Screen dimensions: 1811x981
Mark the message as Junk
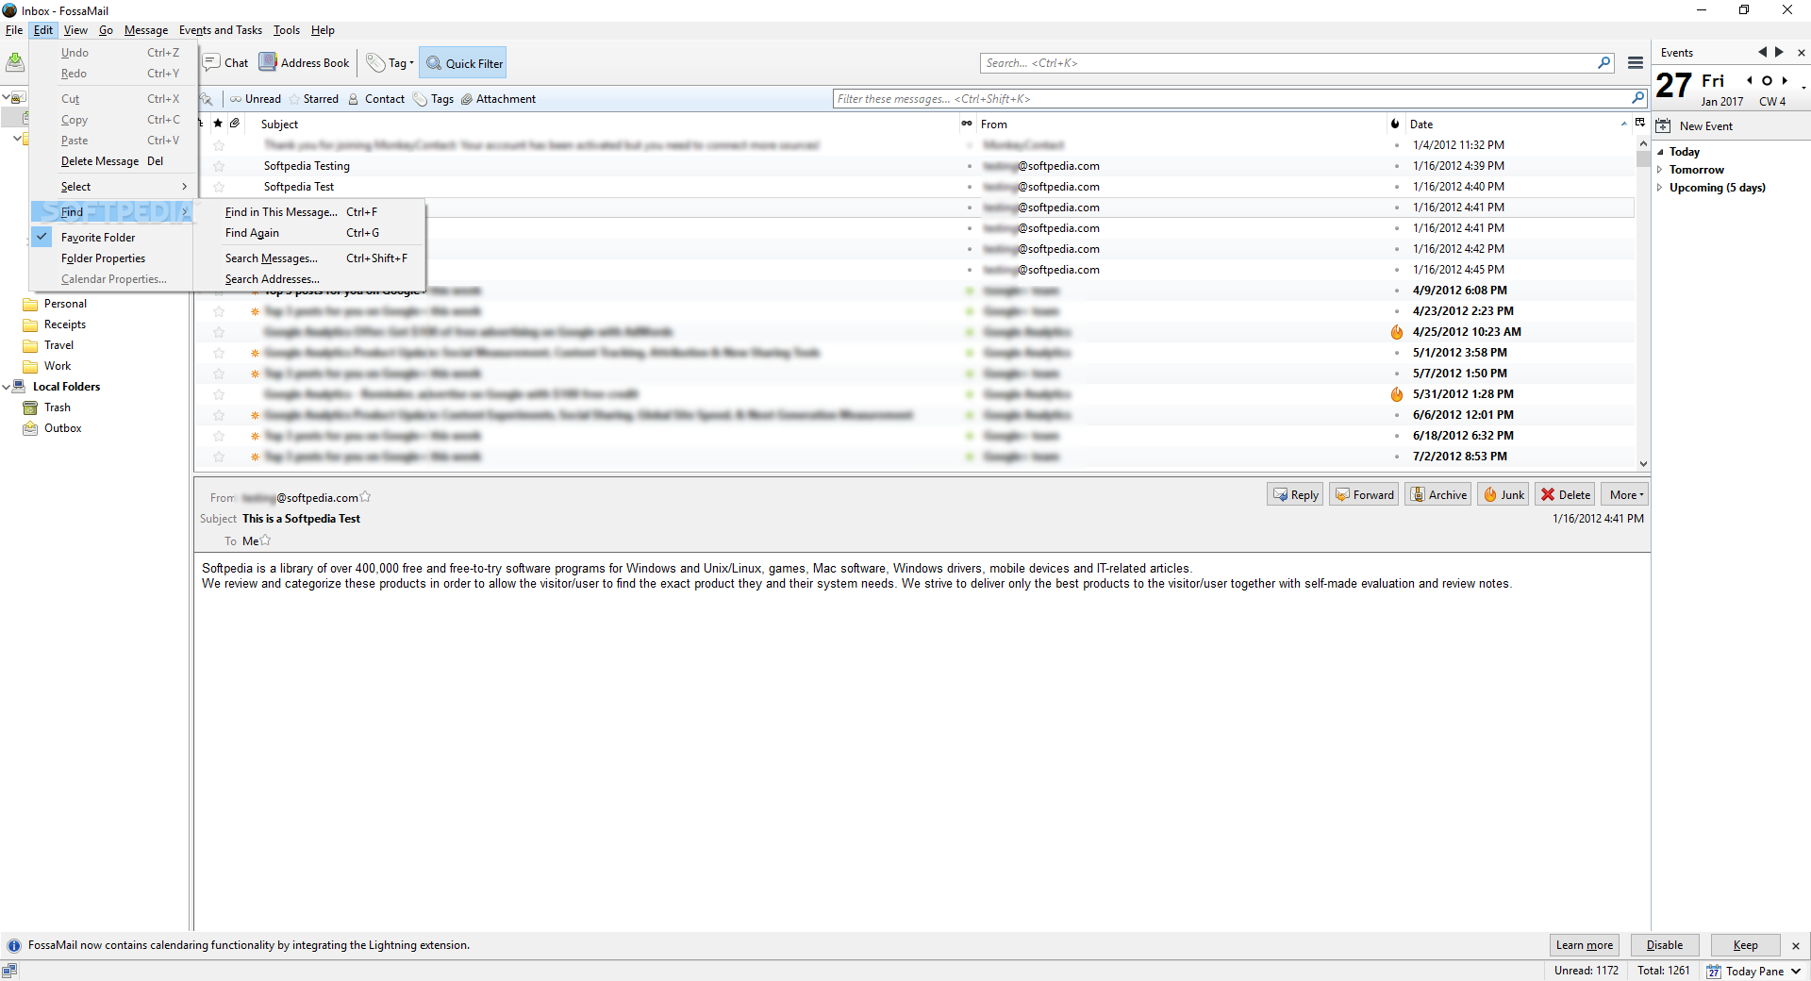click(x=1504, y=495)
